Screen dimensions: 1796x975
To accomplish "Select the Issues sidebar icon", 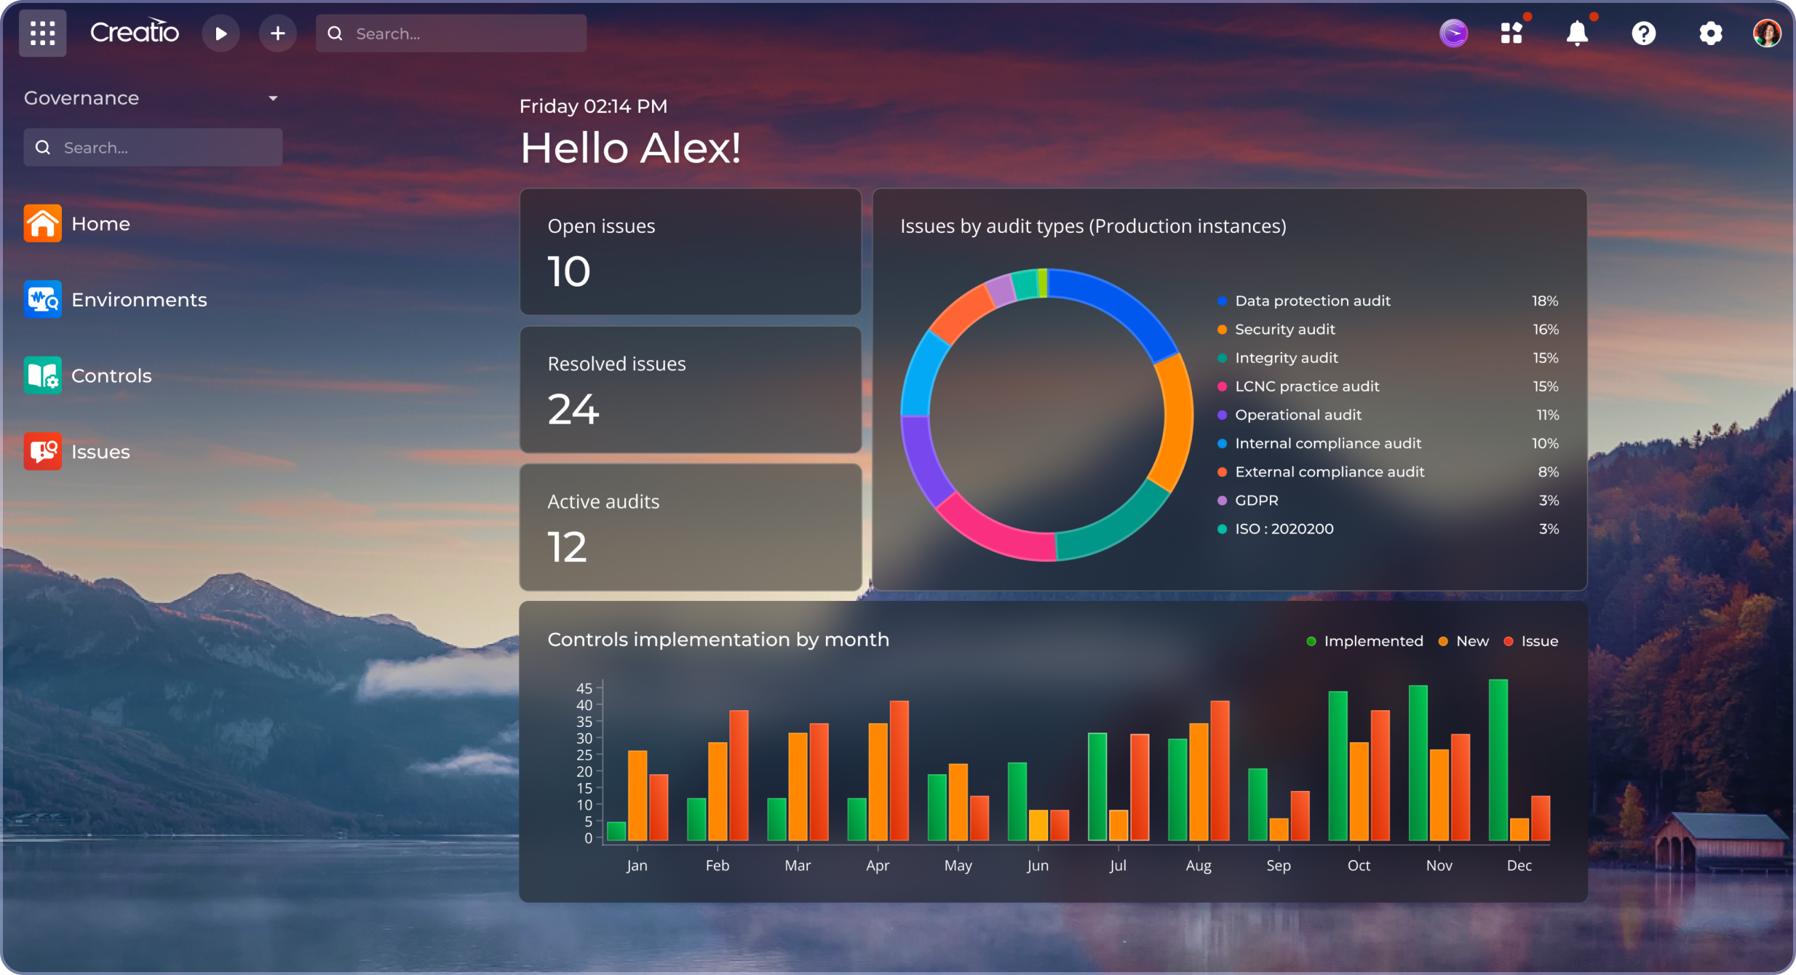I will click(42, 451).
